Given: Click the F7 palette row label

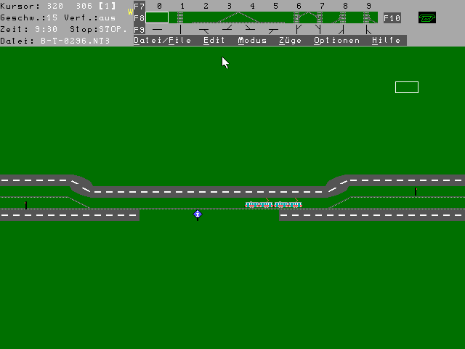Looking at the screenshot, I should pyautogui.click(x=139, y=6).
